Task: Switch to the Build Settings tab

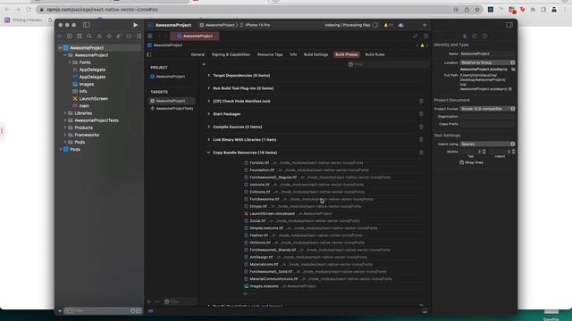Action: pos(315,54)
